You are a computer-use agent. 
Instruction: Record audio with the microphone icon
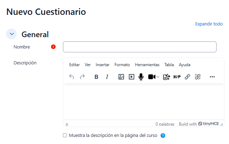[141, 77]
